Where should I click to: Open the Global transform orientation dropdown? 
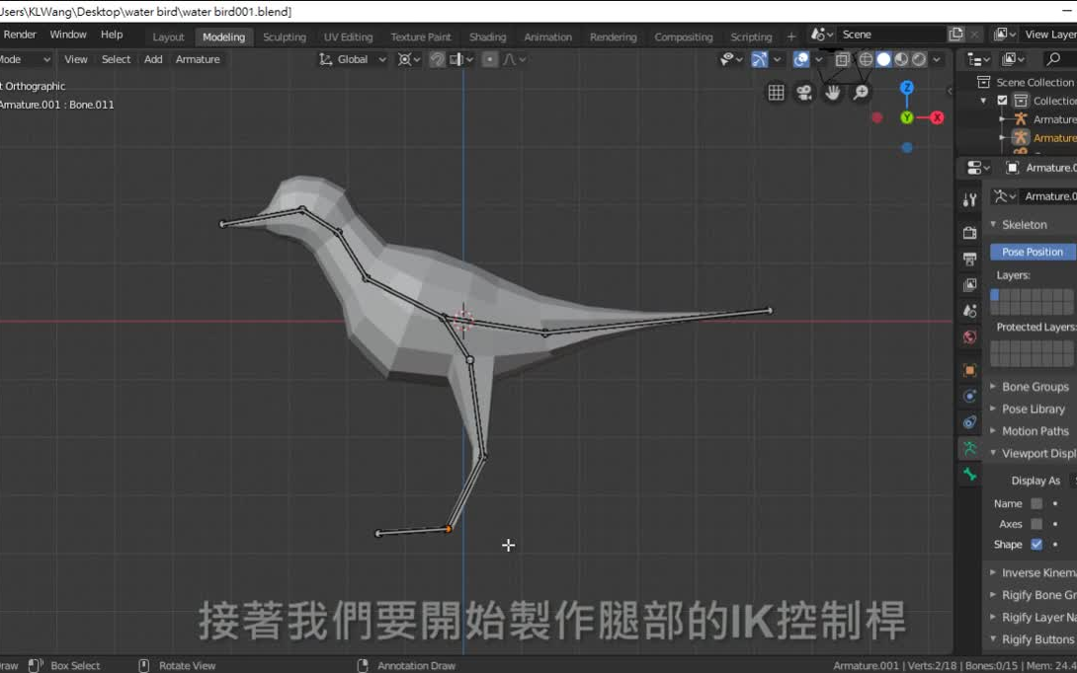(x=351, y=59)
